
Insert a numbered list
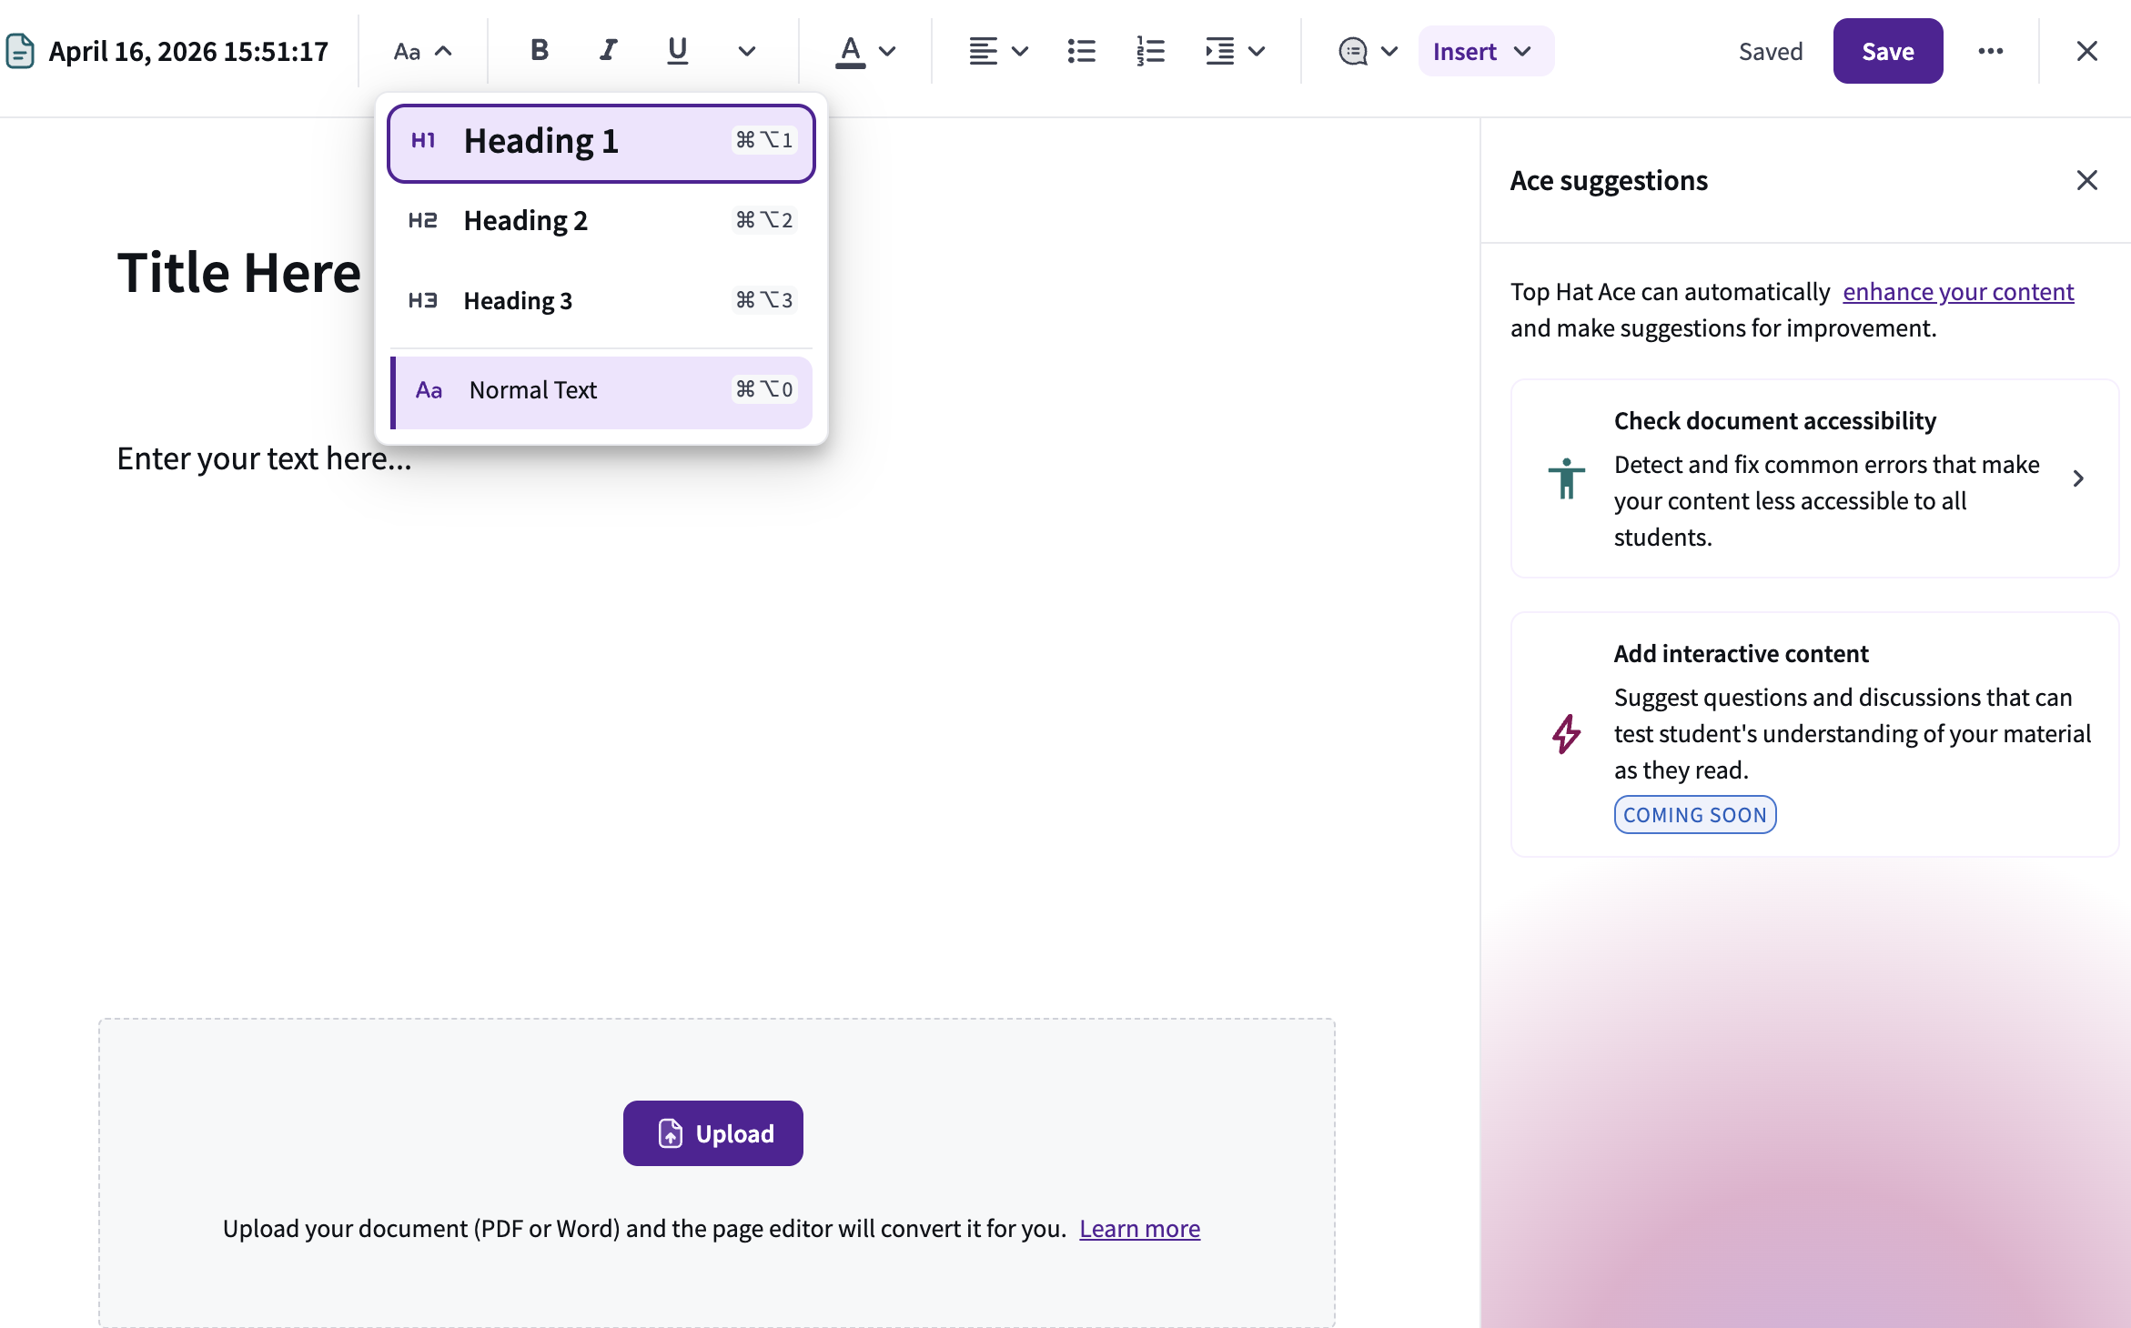pyautogui.click(x=1150, y=51)
